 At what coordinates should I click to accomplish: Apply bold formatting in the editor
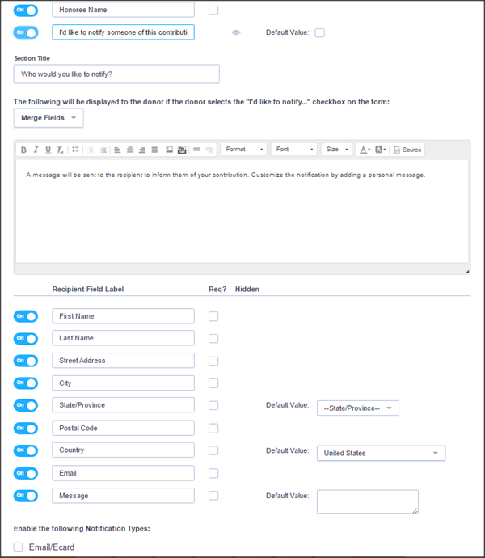pos(23,150)
